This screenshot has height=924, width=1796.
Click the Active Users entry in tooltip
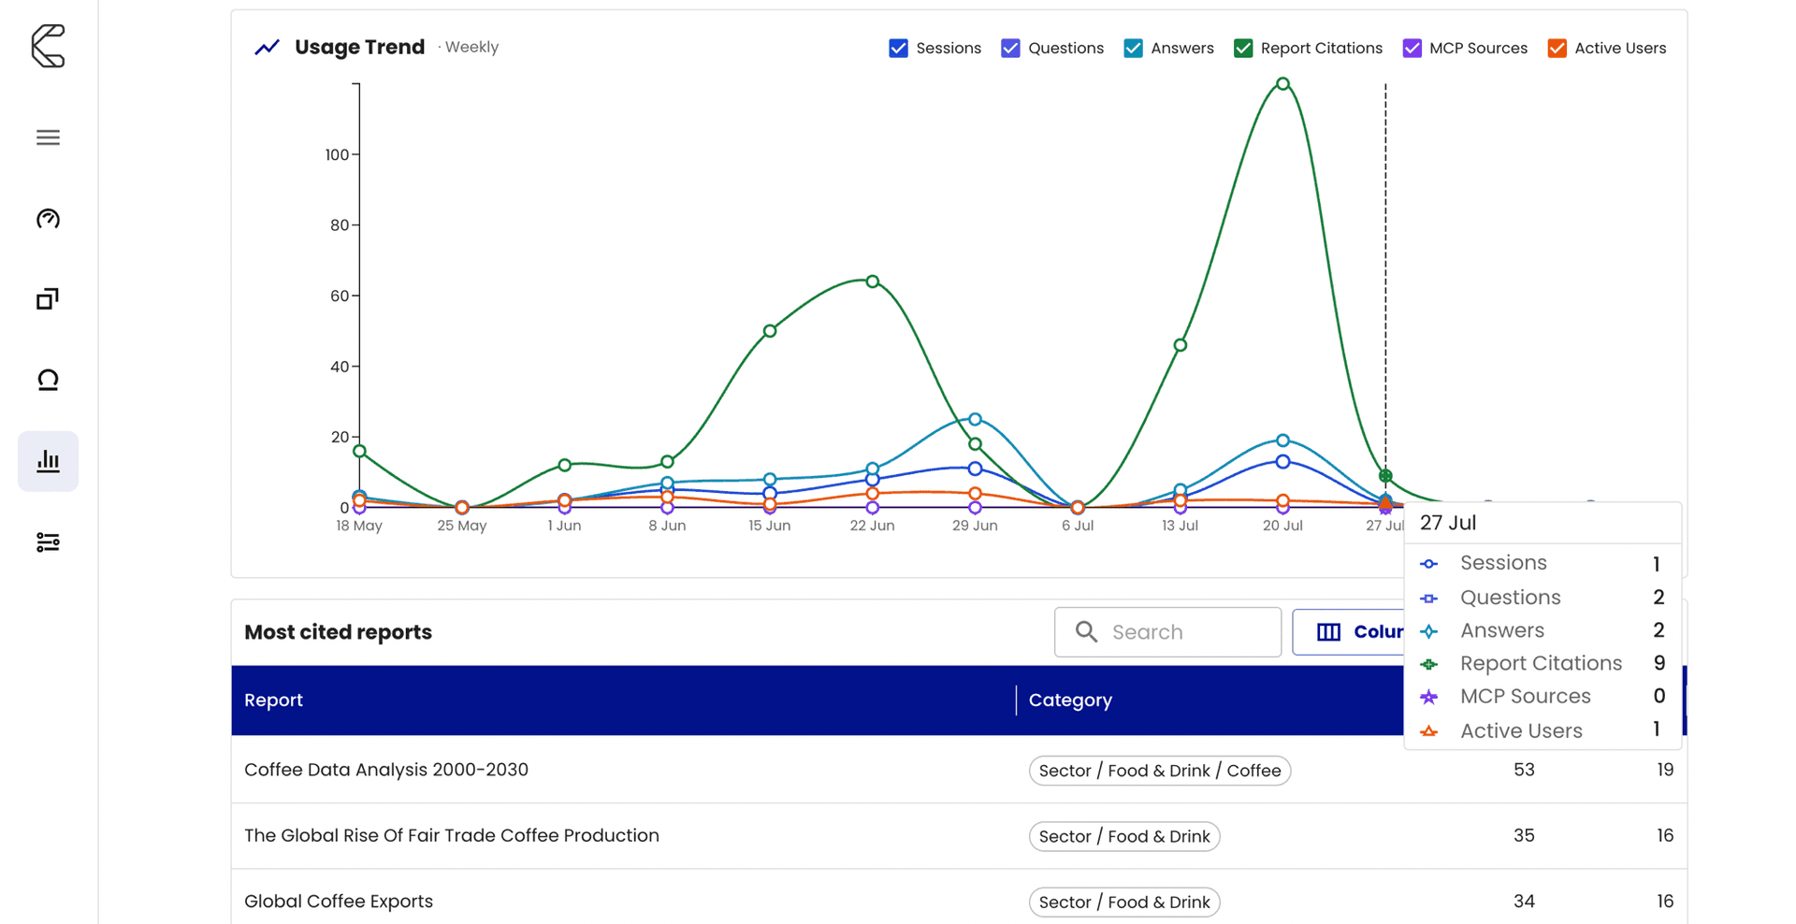[x=1543, y=731]
